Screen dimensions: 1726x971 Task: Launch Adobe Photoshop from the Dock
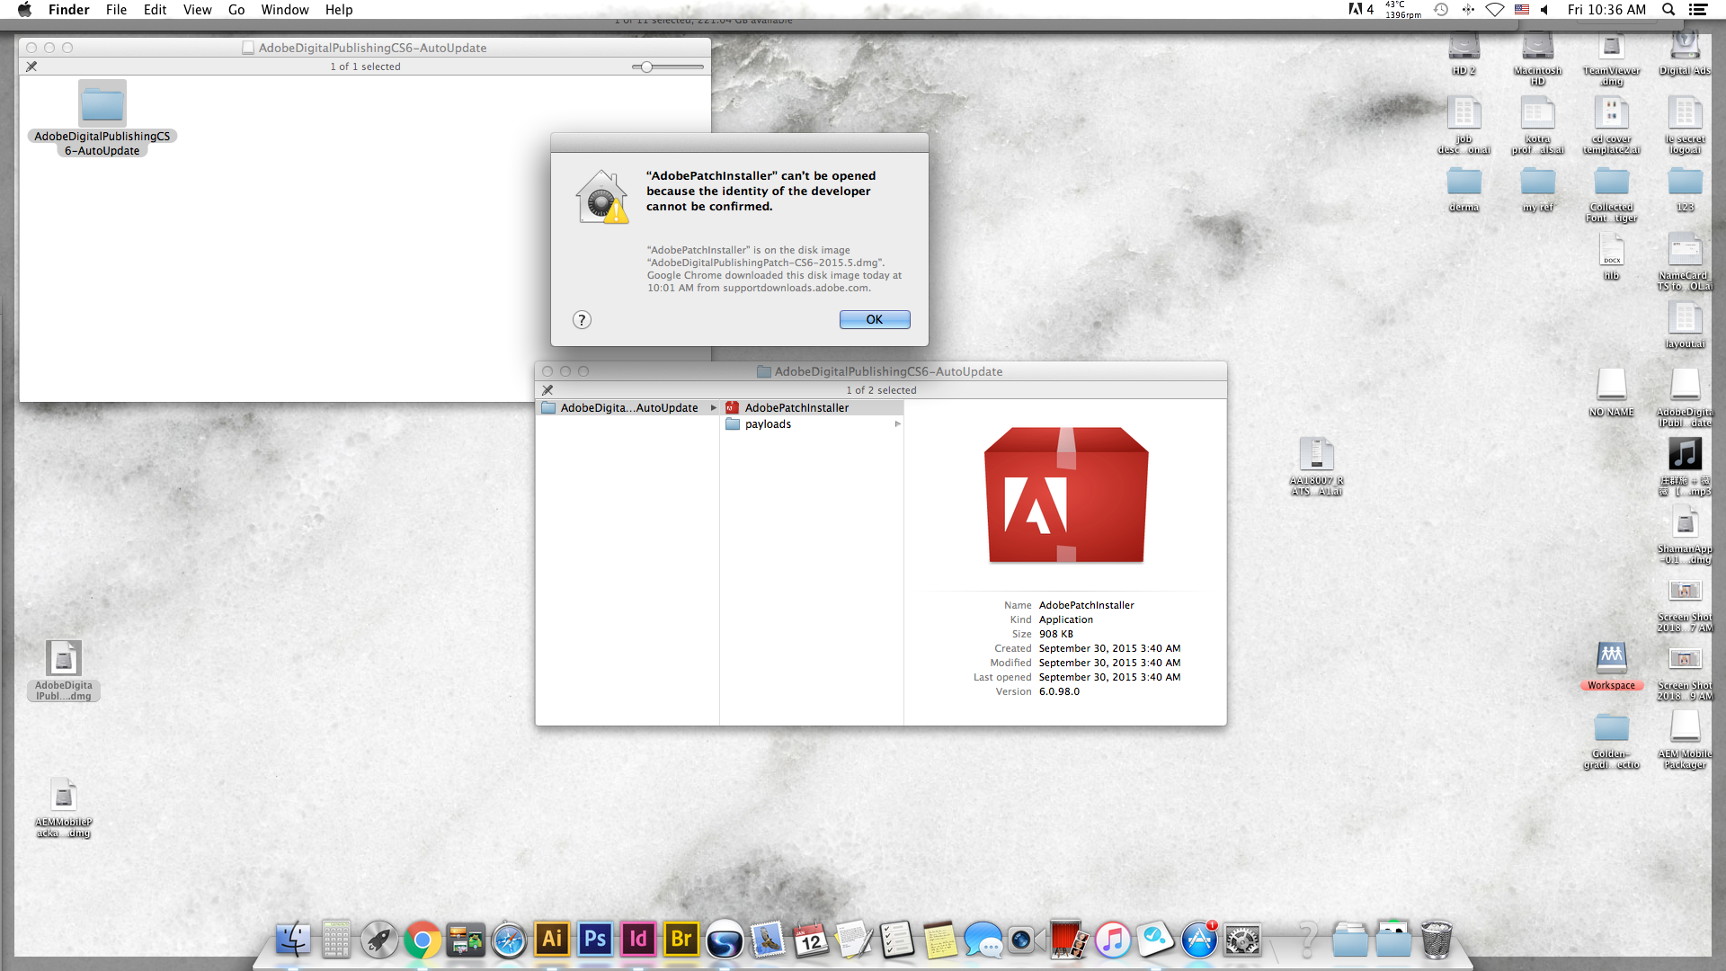[595, 940]
